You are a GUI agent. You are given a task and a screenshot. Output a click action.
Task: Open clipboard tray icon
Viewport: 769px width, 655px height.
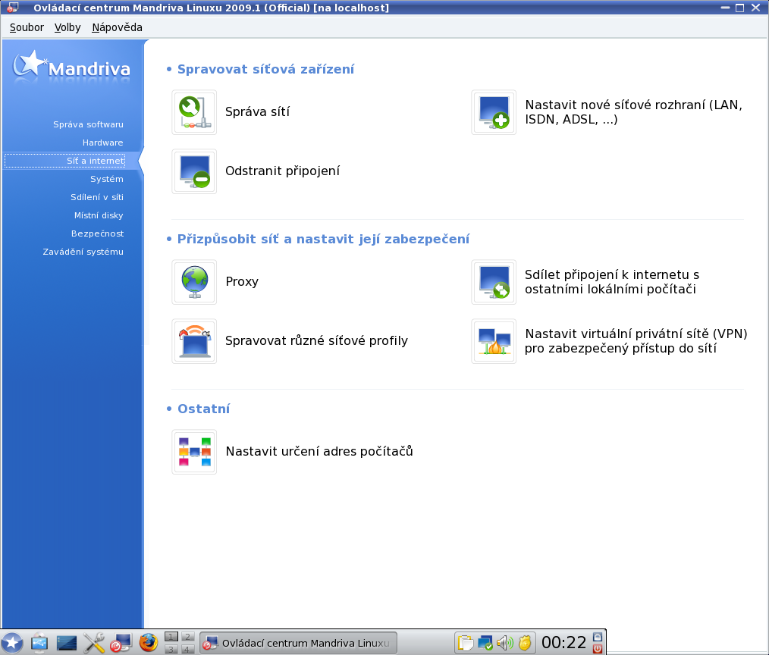click(x=465, y=643)
